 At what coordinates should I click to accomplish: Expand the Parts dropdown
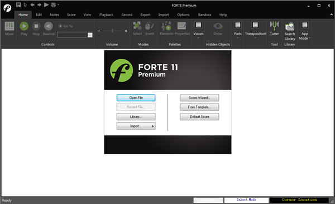coord(238,30)
